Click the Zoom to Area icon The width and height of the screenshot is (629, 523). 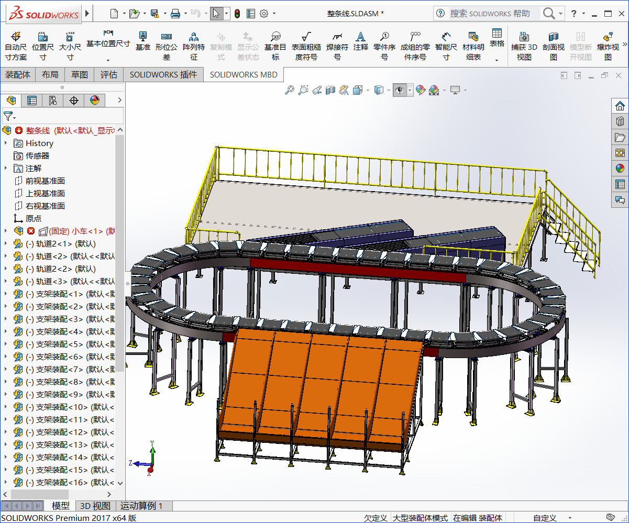tap(303, 90)
